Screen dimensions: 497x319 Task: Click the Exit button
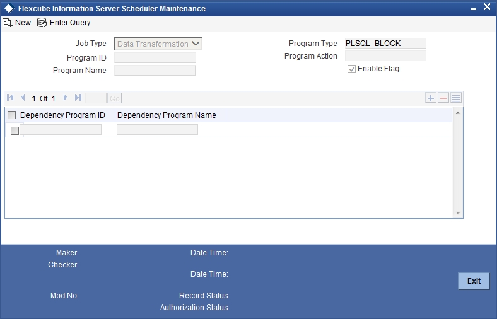coord(474,281)
